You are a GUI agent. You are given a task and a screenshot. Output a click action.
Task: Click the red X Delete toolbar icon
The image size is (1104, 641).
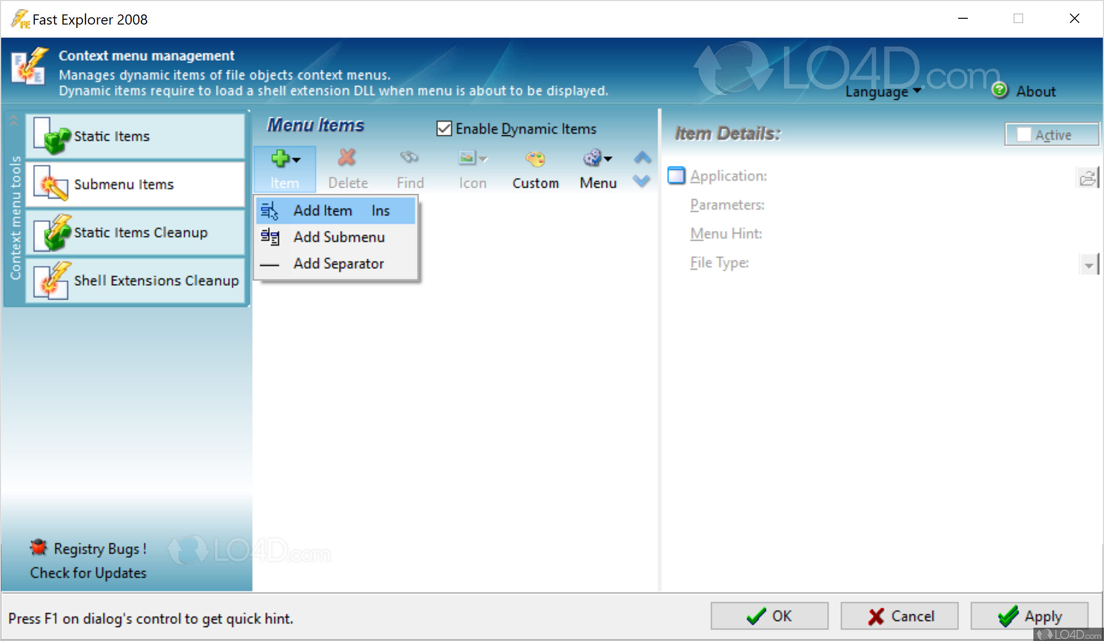pos(347,158)
